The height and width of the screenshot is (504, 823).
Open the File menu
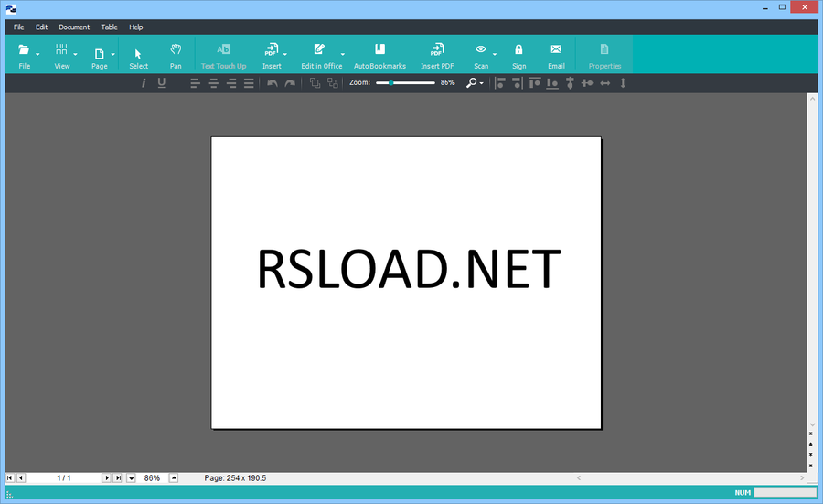[x=19, y=27]
